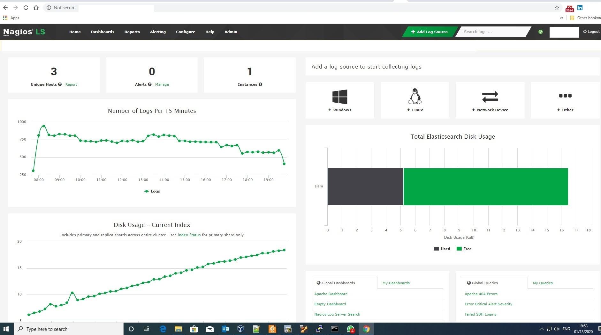Viewport: 601px width, 335px height.
Task: Focus the Search logs input field
Action: coord(493,32)
